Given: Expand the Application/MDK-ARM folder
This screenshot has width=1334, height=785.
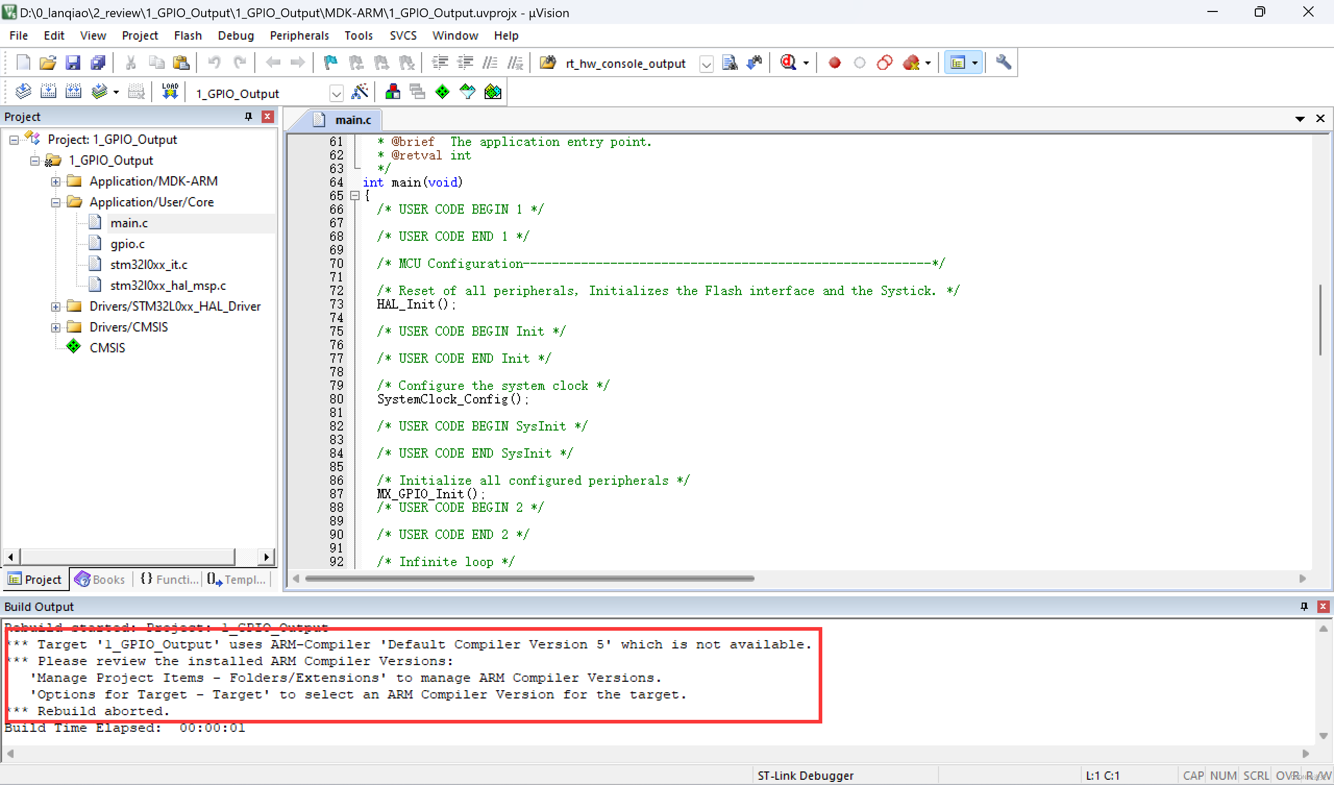Looking at the screenshot, I should pyautogui.click(x=56, y=182).
